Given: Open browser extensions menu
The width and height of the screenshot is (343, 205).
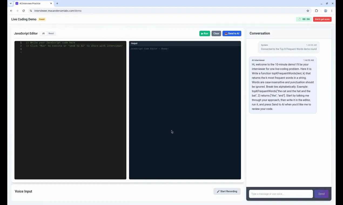Looking at the screenshot, I should pyautogui.click(x=317, y=11).
